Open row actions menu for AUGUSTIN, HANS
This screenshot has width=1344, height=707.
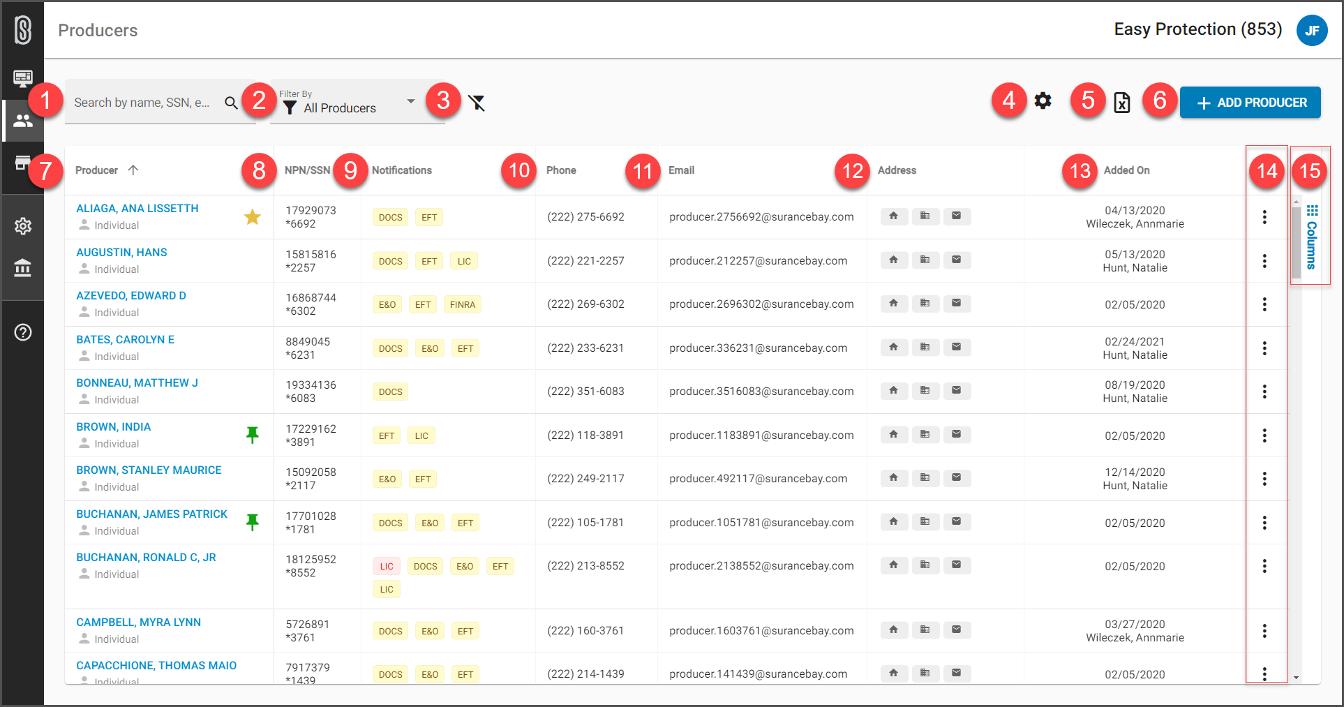(1264, 261)
